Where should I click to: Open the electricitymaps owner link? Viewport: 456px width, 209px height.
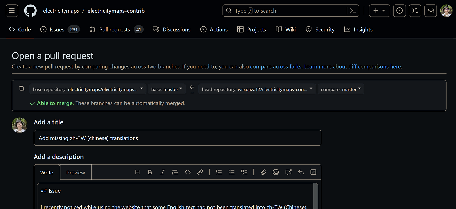(61, 11)
